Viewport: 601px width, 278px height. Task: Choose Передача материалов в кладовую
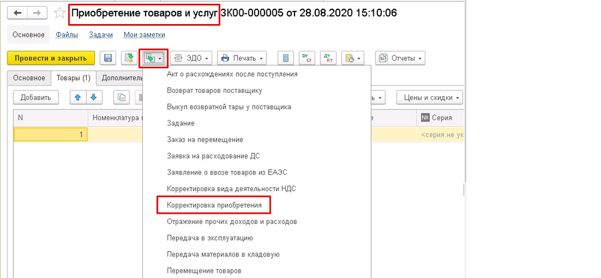(223, 254)
